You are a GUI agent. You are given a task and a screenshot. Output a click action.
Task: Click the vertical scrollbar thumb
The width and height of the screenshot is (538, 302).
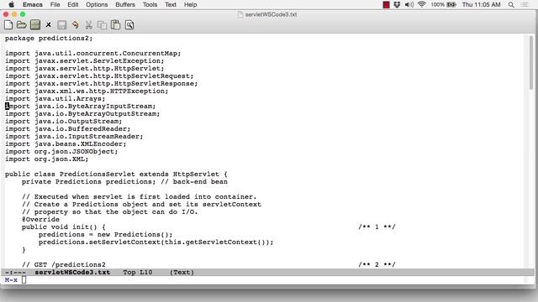point(531,62)
